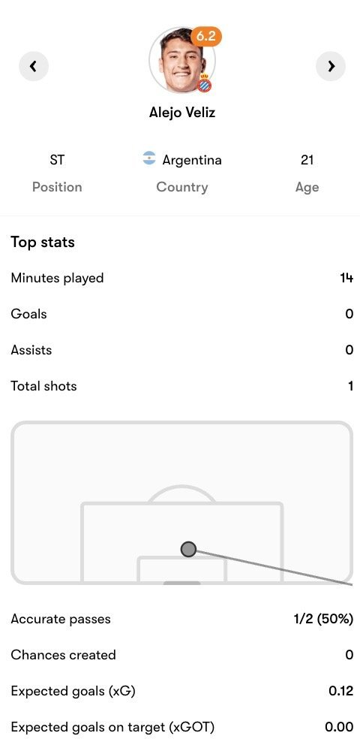Open Alejo Veliz player name link

point(182,113)
